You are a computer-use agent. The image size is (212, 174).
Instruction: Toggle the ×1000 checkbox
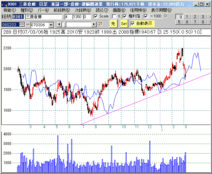[146, 16]
